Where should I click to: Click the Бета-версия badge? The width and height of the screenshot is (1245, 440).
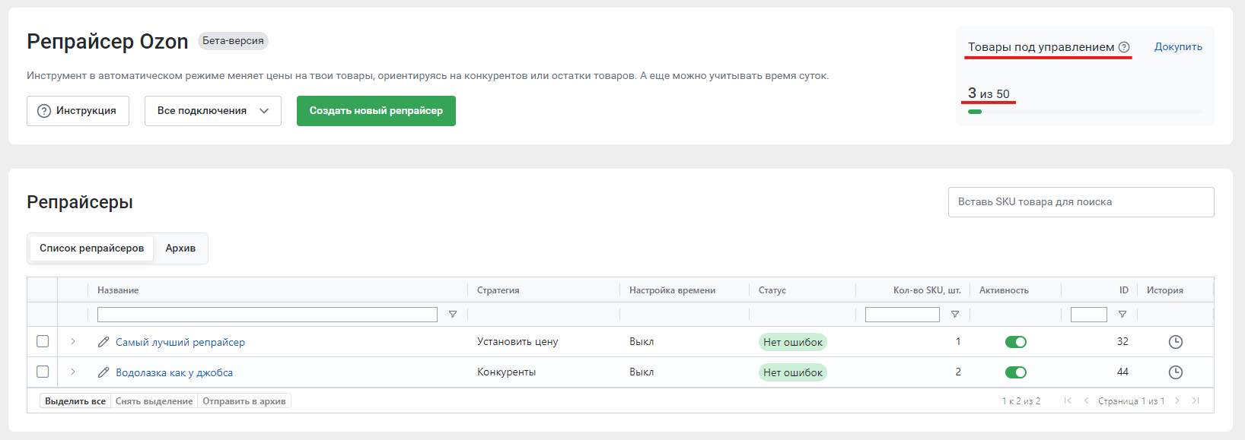[233, 41]
